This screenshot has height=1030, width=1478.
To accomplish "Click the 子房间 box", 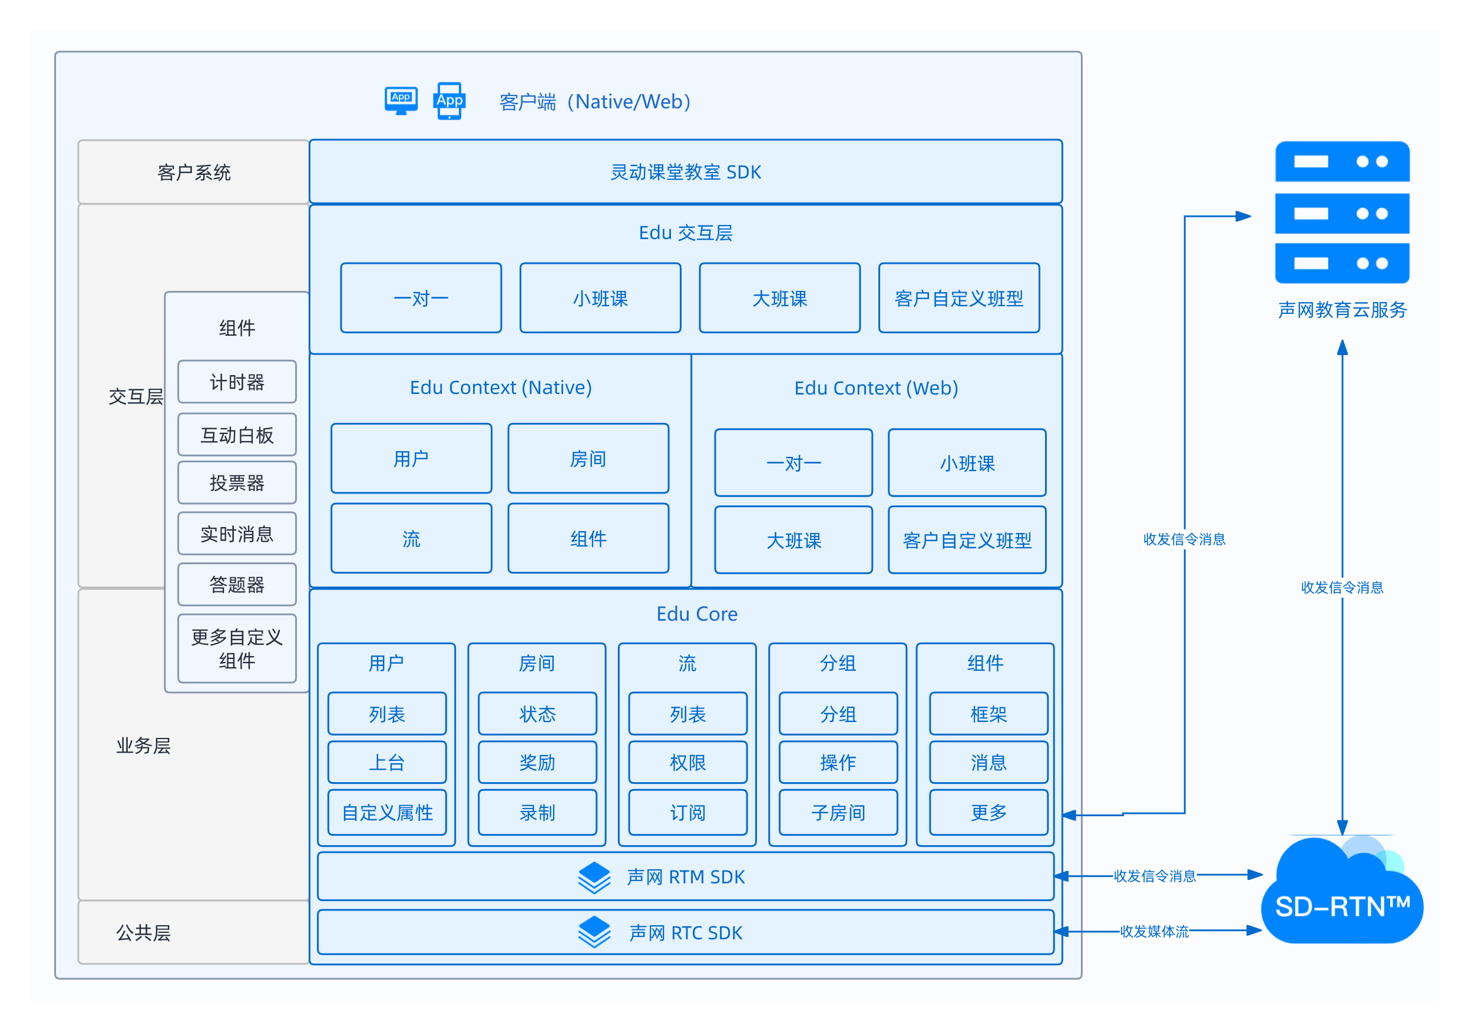I will [838, 813].
